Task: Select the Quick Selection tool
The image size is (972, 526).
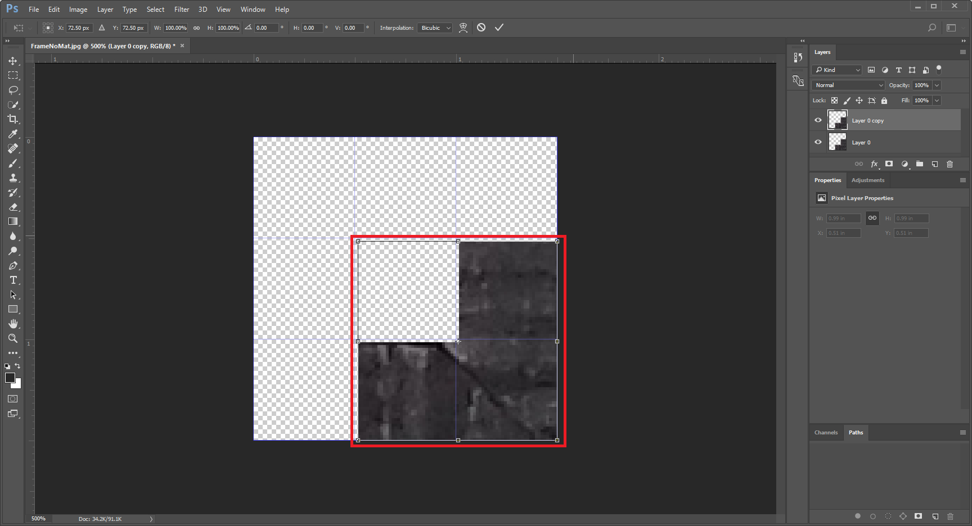Action: [13, 105]
